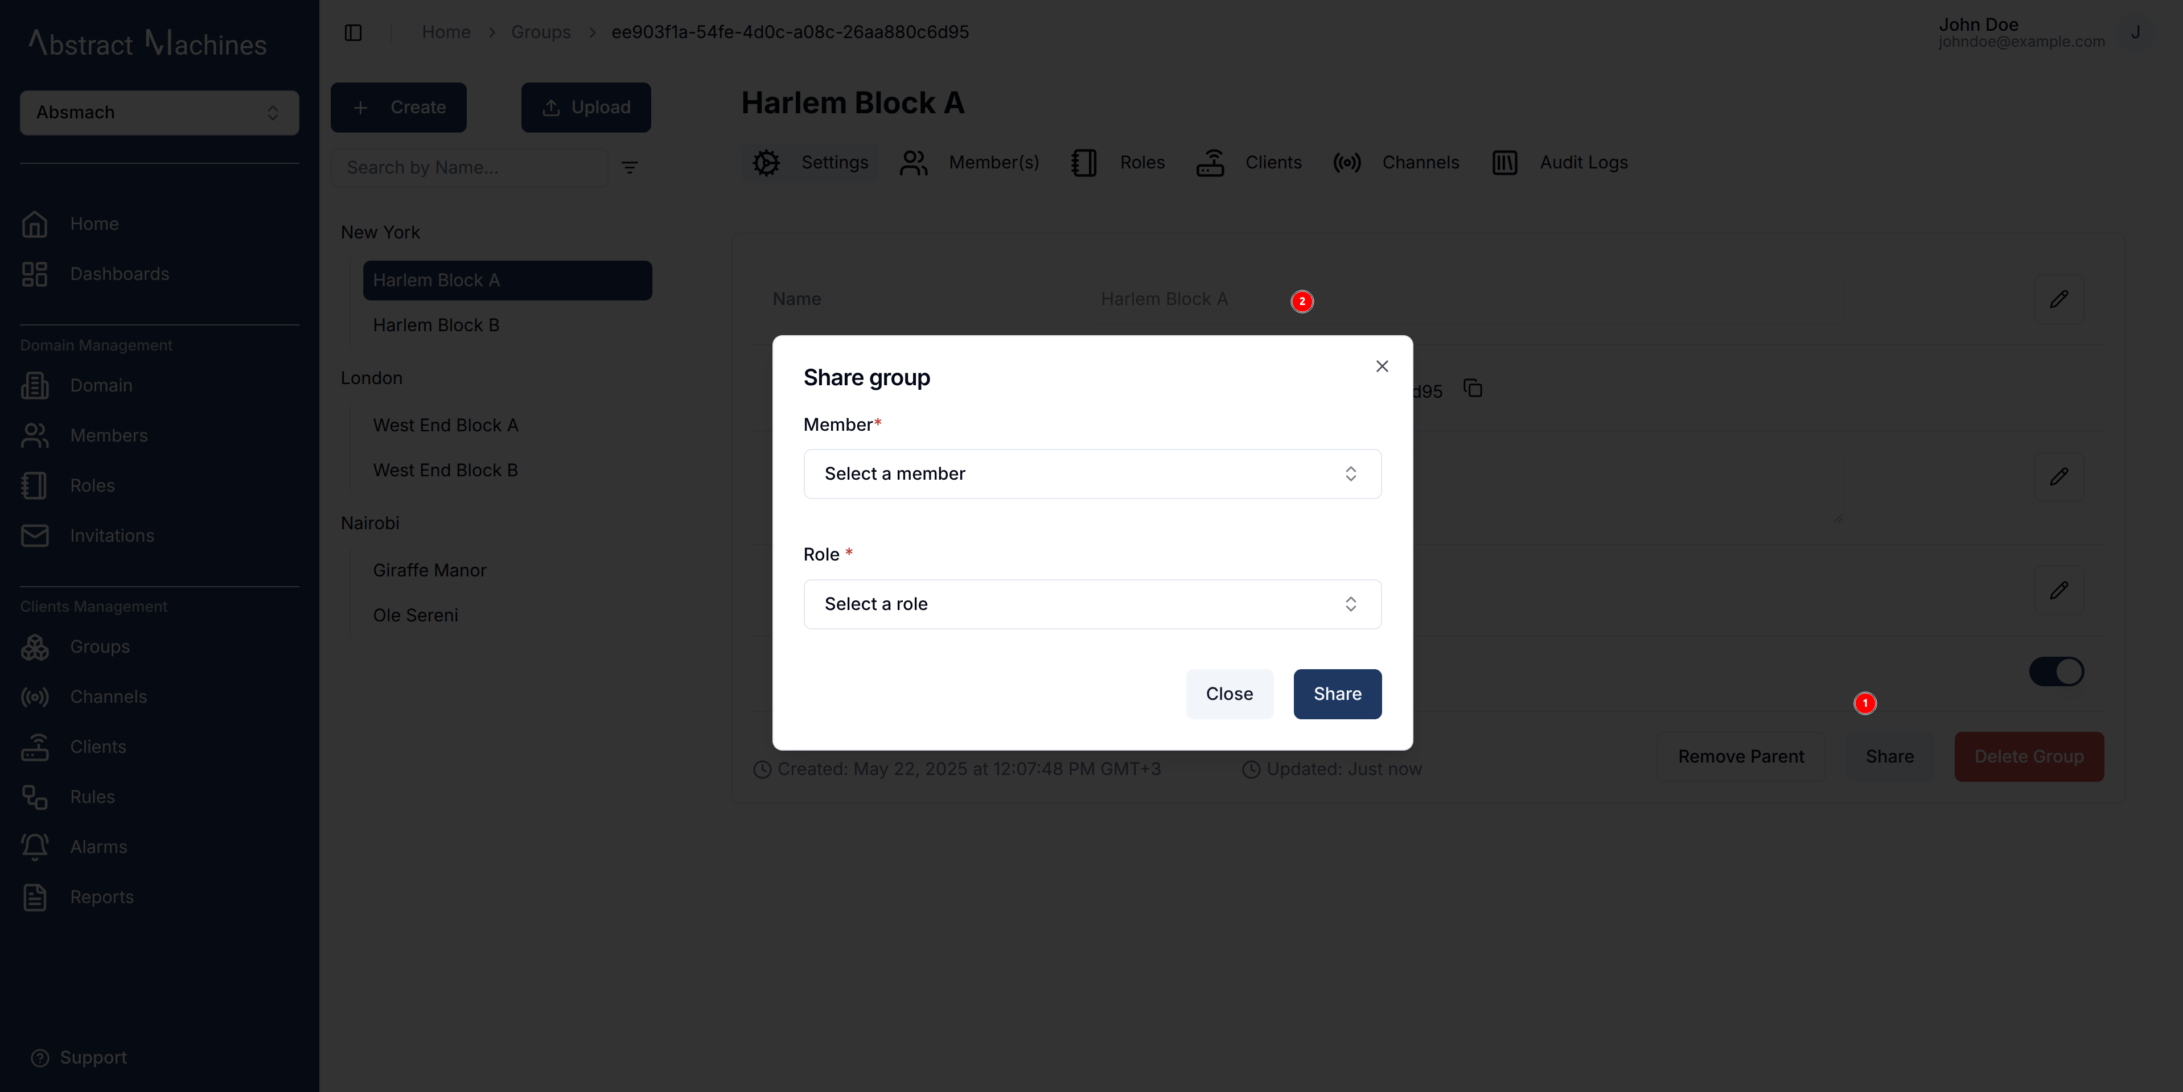Screen dimensions: 2183x1092
Task: Click the Clients router icon in sidebar
Action: (35, 747)
